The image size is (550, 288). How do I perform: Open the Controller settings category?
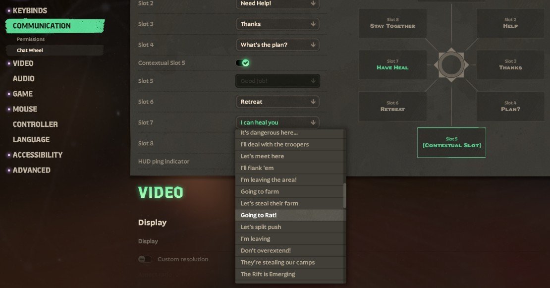pyautogui.click(x=35, y=124)
